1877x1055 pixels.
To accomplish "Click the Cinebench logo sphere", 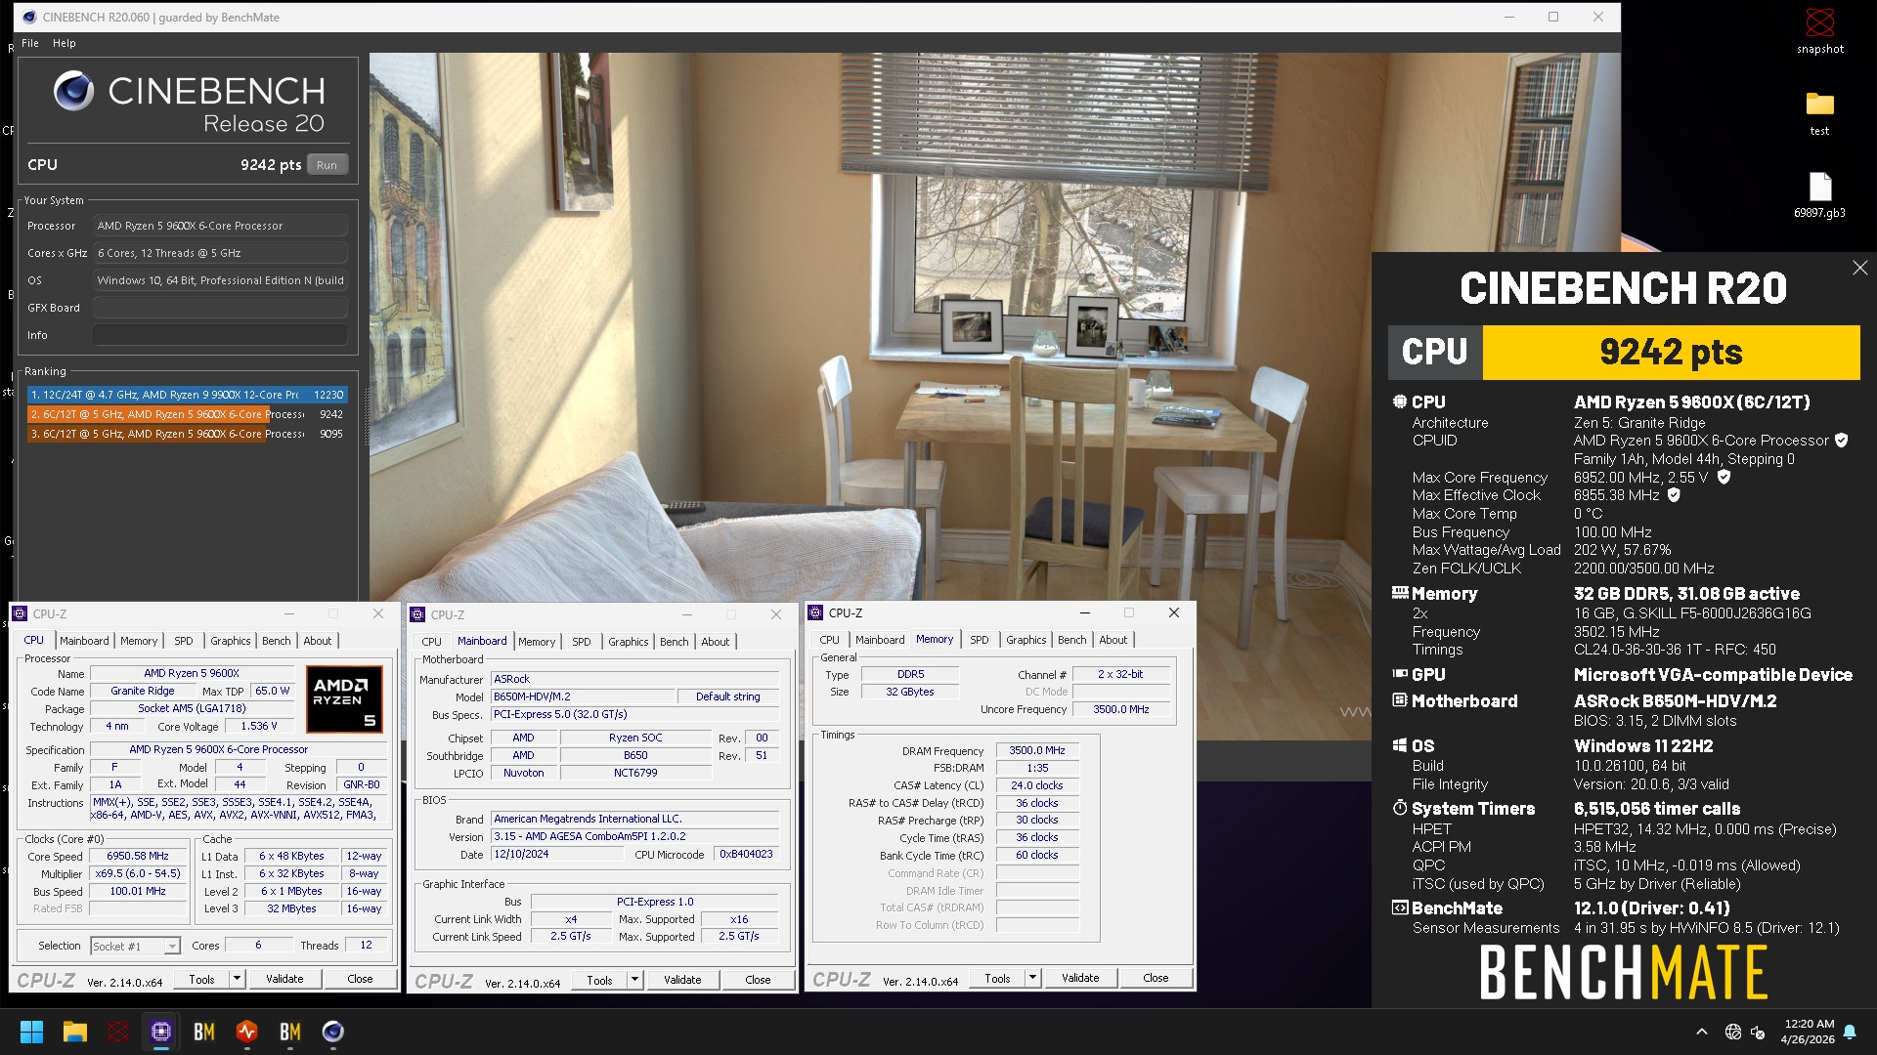I will [73, 91].
